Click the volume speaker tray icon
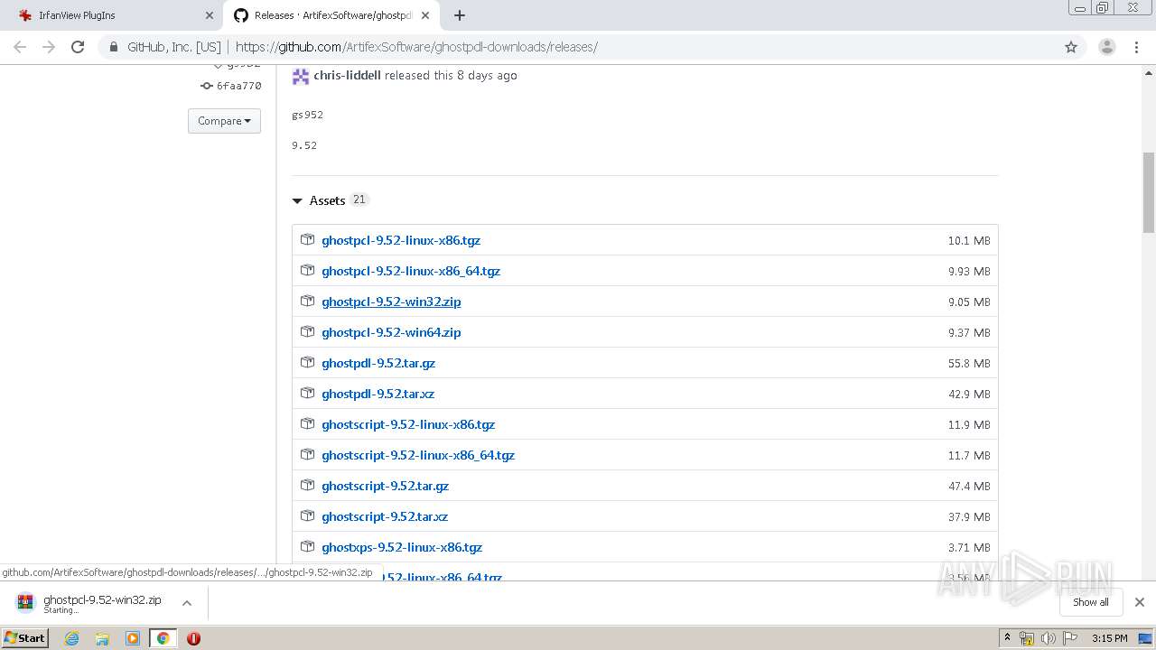This screenshot has height=650, width=1156. [x=1048, y=638]
